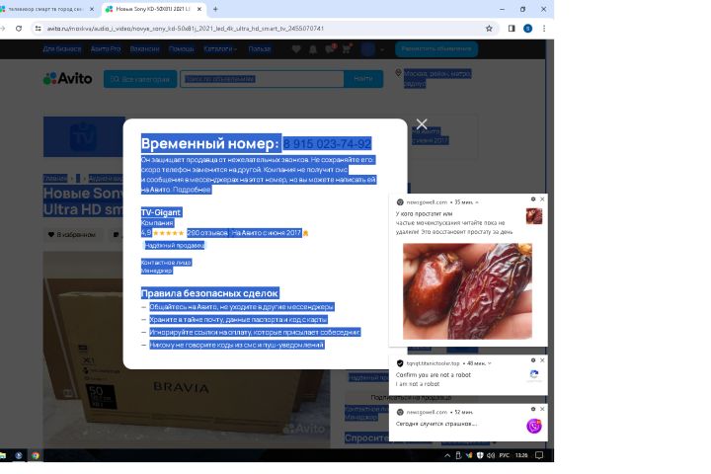
Task: Open 'Авито Pro' in the header
Action: point(106,49)
